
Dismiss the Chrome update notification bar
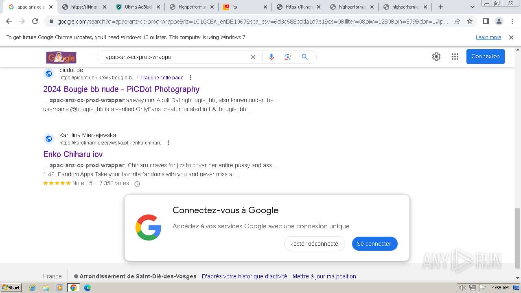click(x=511, y=37)
